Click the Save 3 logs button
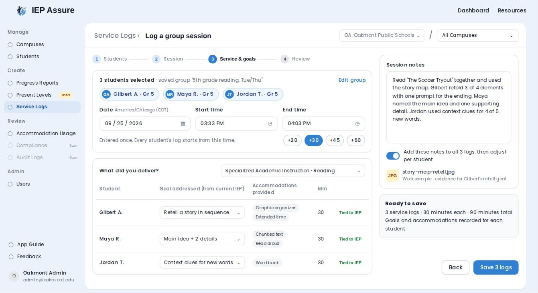Screen dimensions: 538x293 click(496, 267)
